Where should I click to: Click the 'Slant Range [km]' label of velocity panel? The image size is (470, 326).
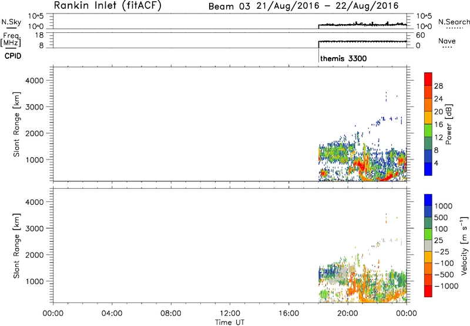16,246
